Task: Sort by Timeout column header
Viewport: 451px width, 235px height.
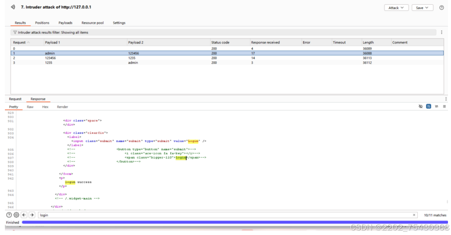Action: point(346,43)
